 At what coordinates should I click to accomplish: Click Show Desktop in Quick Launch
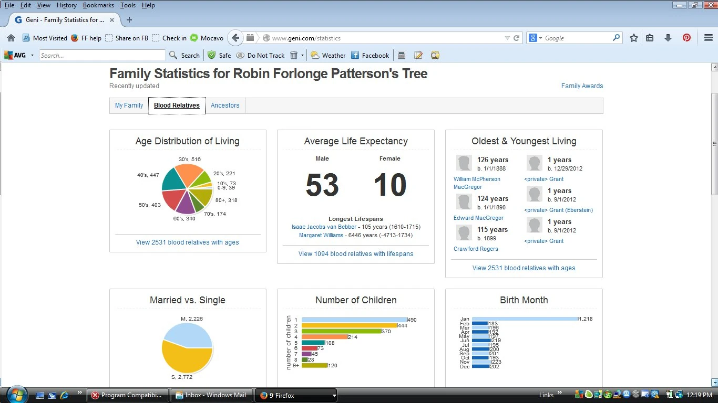40,395
